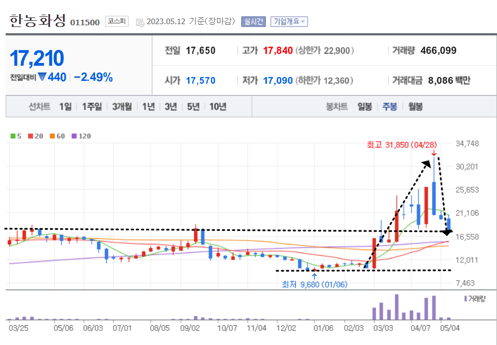Switch to 일봉 candle chart
The image size is (497, 345).
tap(364, 107)
